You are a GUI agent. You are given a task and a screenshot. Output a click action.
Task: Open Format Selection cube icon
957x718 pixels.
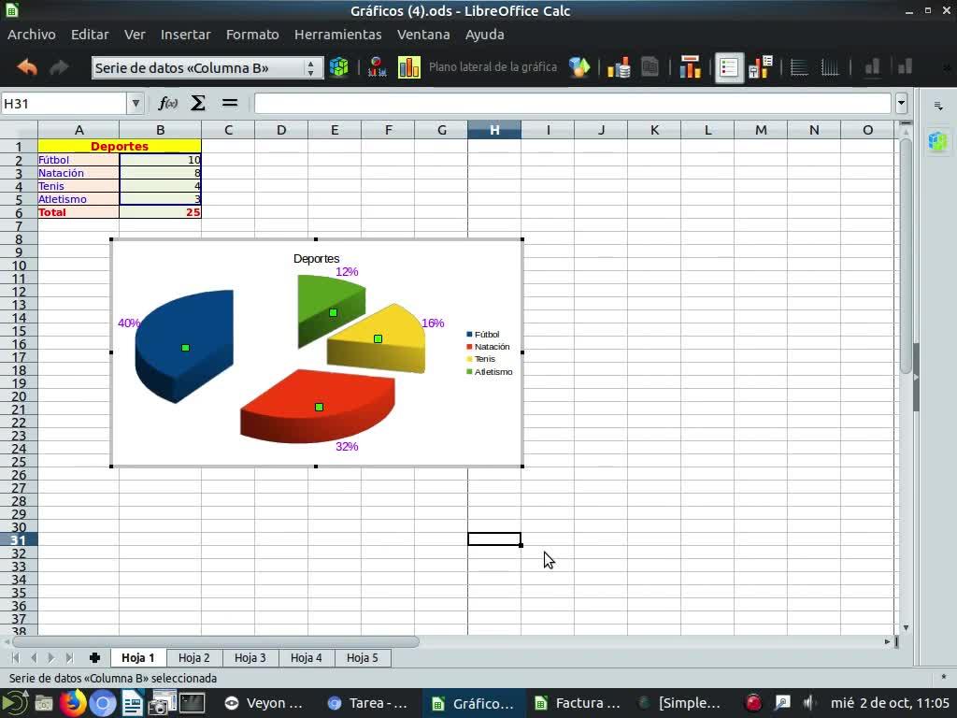coord(338,67)
